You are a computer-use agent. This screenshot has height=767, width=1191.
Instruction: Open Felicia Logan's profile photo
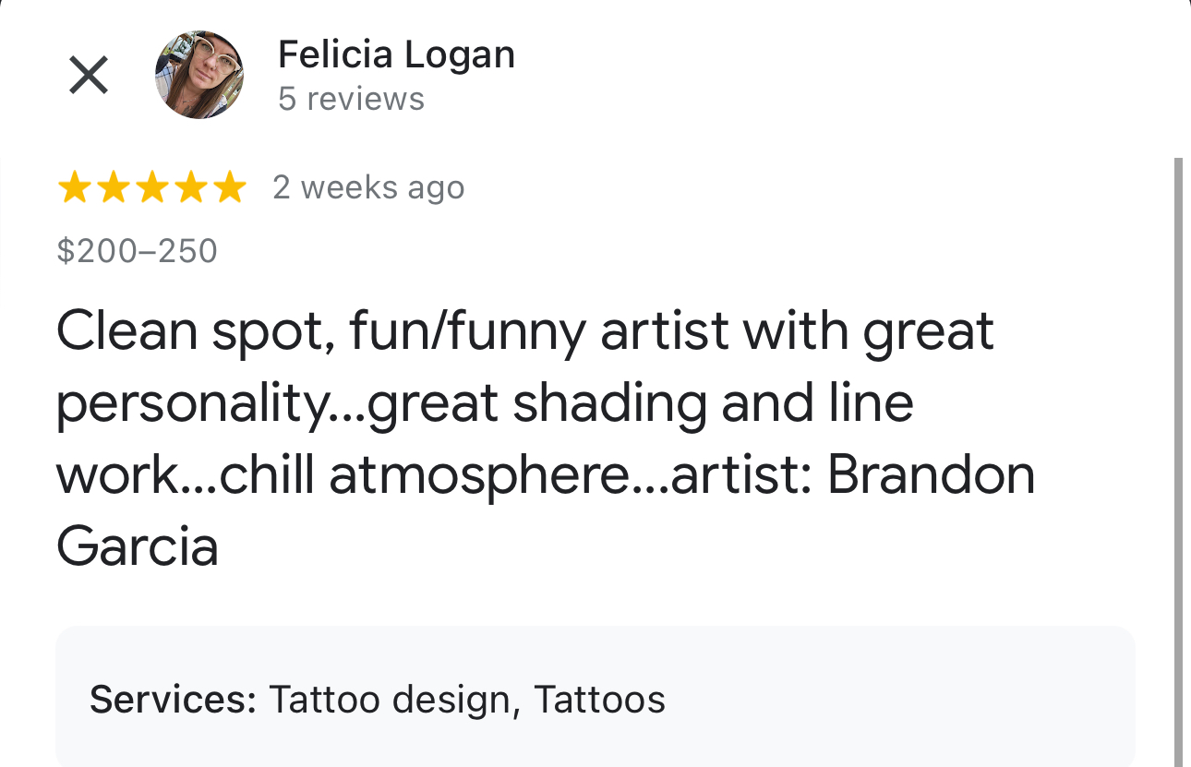point(198,75)
